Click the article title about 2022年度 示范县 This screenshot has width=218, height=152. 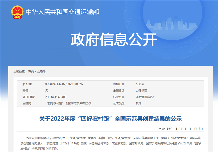coord(110,119)
